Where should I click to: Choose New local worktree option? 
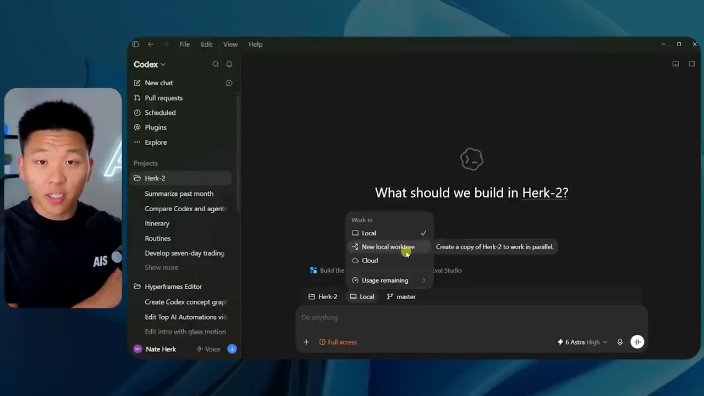click(x=389, y=247)
